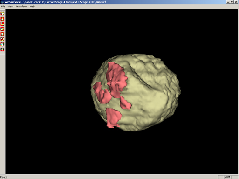Select the hand pan tool icon

(2, 14)
